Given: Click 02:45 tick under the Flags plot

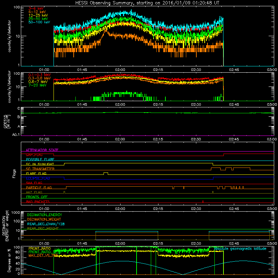Looking at the screenshot, I should pyautogui.click(x=234, y=209).
